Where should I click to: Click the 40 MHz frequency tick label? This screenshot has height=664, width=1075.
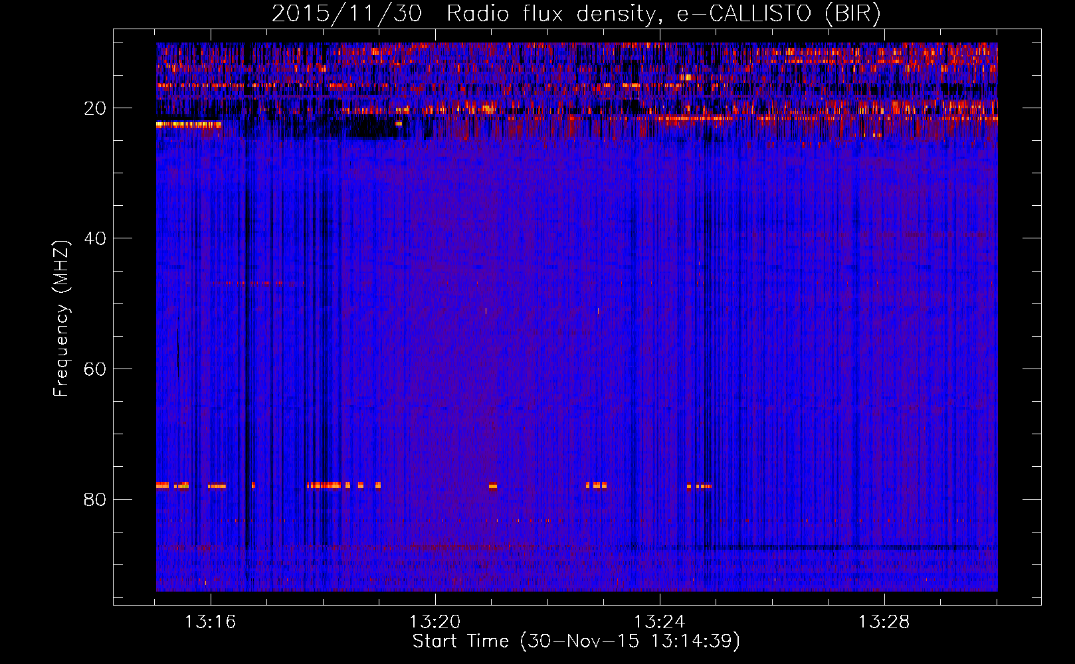coord(95,238)
